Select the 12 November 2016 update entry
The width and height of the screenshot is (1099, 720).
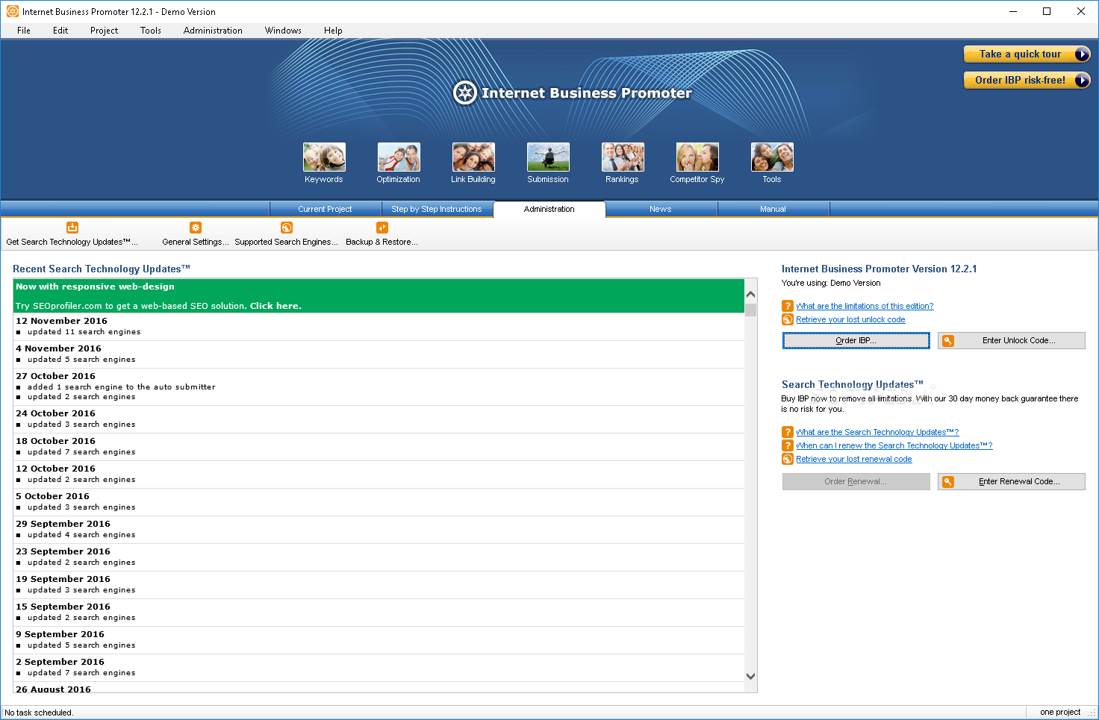click(x=379, y=326)
